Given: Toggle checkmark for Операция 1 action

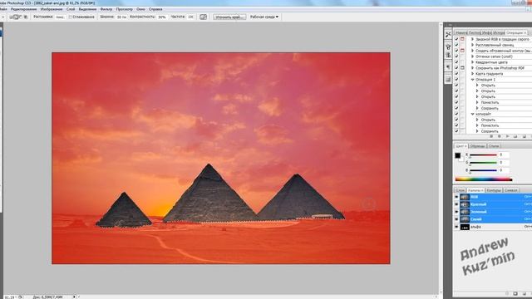Looking at the screenshot, I should pos(456,80).
